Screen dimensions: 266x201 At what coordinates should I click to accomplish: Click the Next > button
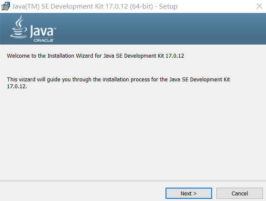click(189, 193)
